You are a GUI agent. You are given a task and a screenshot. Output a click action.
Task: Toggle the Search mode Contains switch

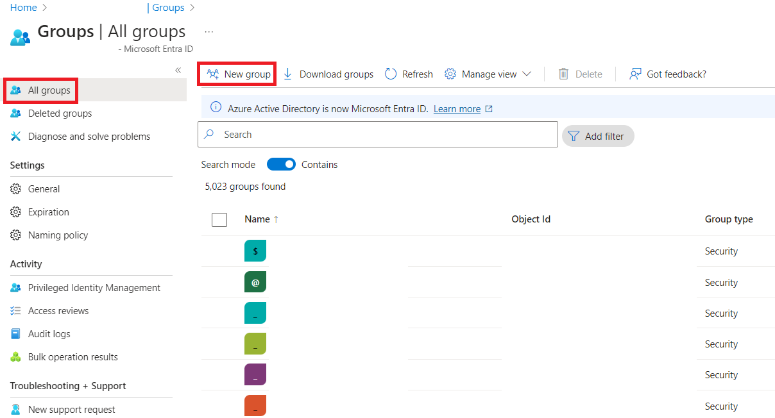pos(281,165)
